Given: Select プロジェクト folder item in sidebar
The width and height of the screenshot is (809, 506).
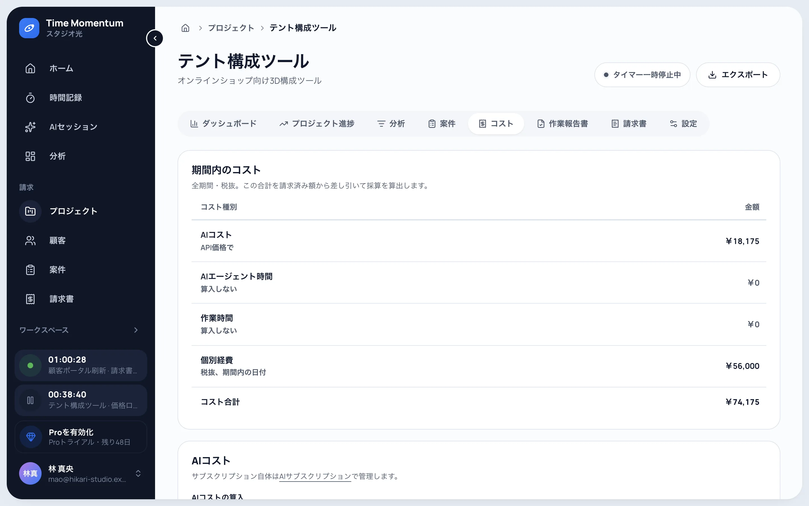Looking at the screenshot, I should (x=81, y=211).
